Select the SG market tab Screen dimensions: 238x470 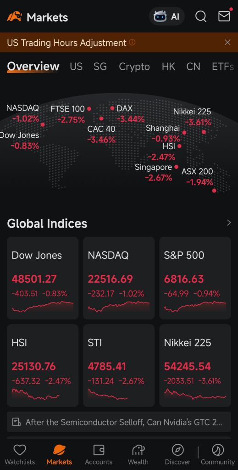click(x=100, y=67)
